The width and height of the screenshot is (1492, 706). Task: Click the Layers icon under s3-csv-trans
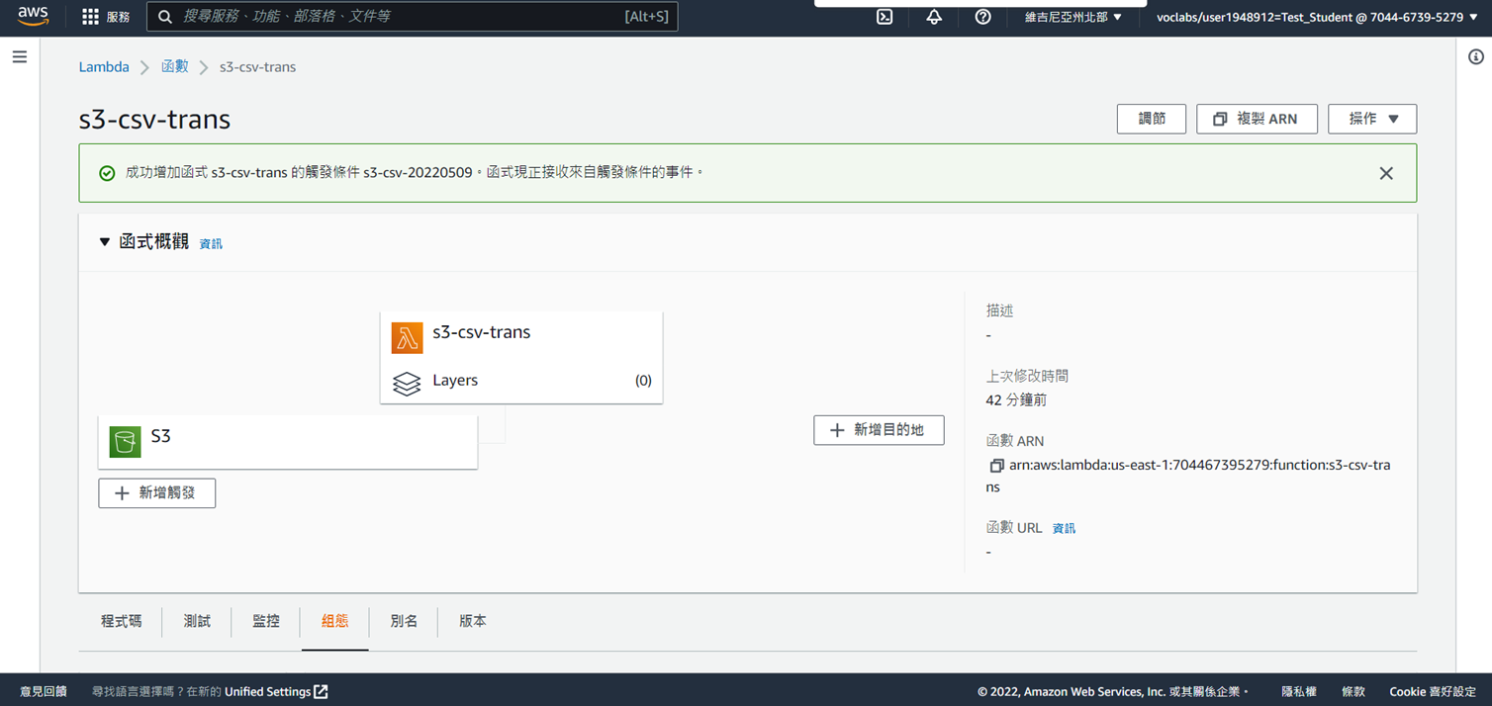click(407, 383)
